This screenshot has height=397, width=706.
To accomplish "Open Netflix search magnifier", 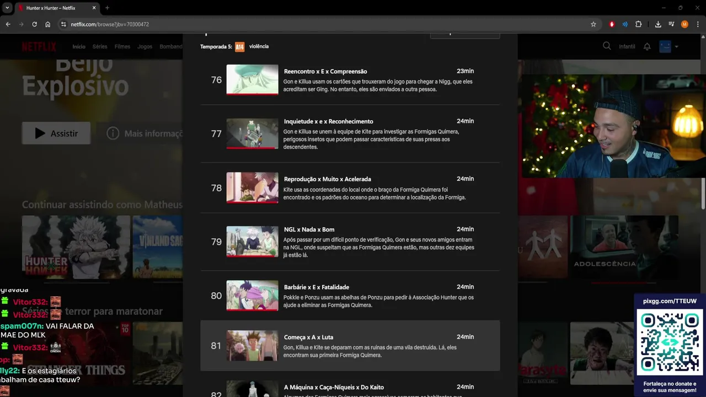I will click(607, 46).
